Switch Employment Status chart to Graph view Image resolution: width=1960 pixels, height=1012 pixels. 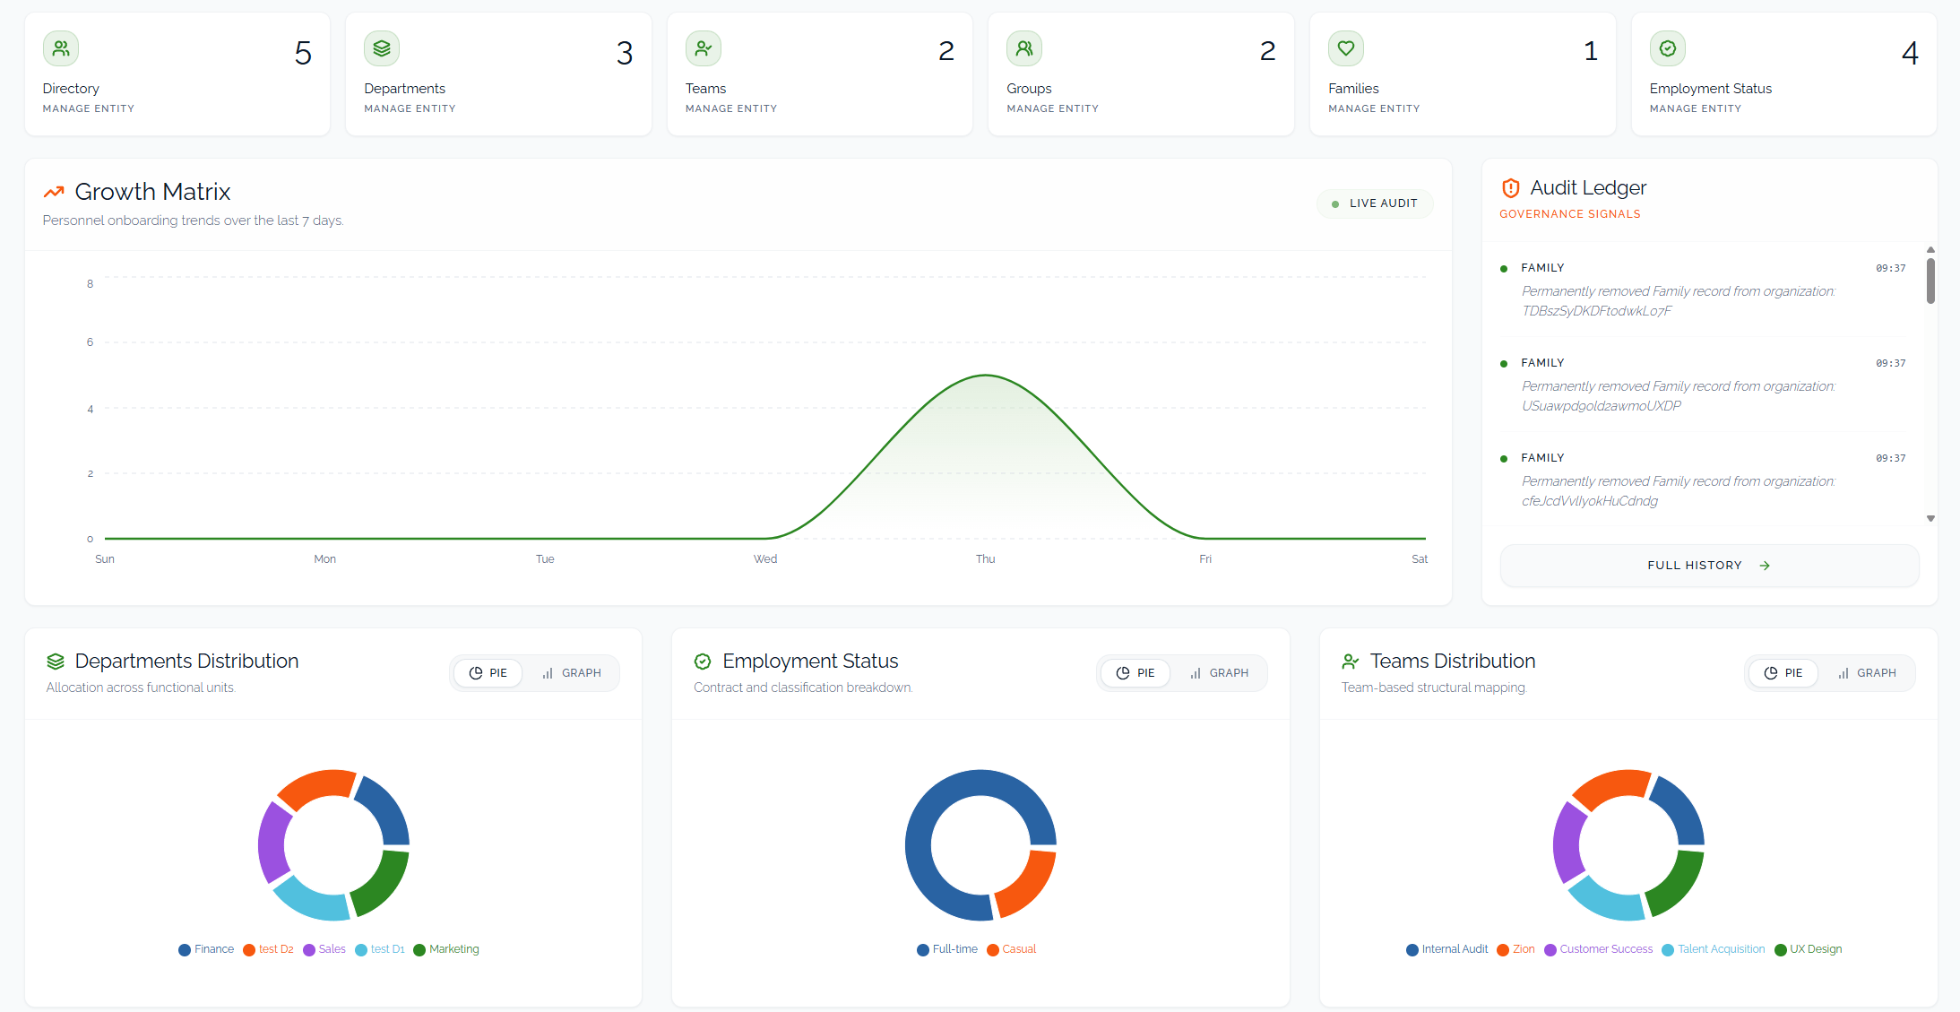point(1219,673)
